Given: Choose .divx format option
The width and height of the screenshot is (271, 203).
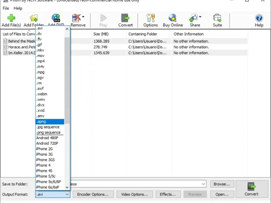Looking at the screenshot, I should (50, 105).
